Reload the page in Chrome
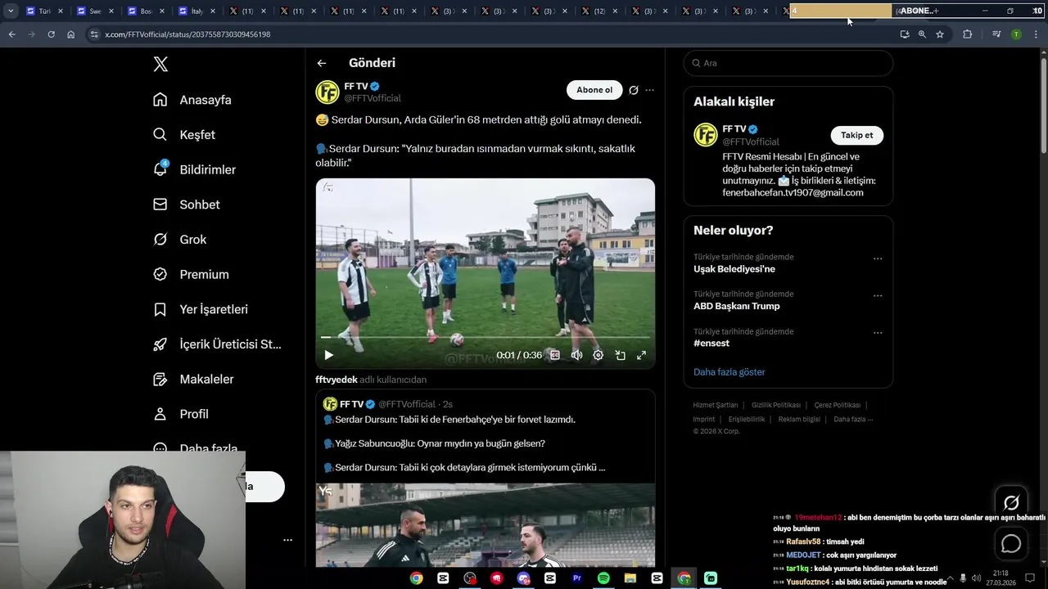 coord(51,34)
